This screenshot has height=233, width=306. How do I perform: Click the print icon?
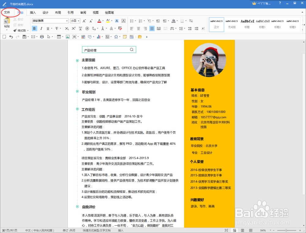pos(42,37)
